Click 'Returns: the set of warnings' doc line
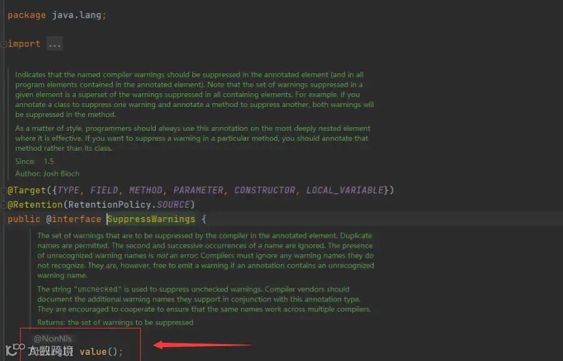 115,323
